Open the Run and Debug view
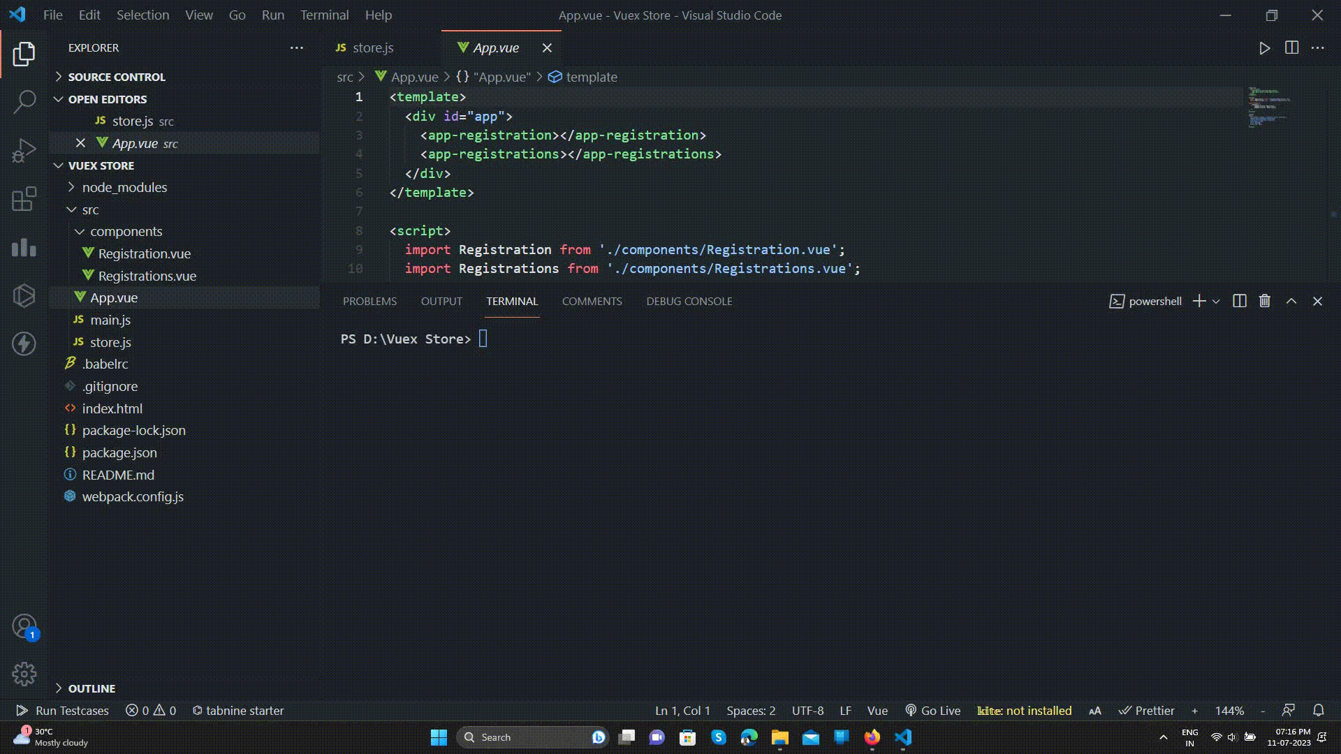 pyautogui.click(x=24, y=150)
